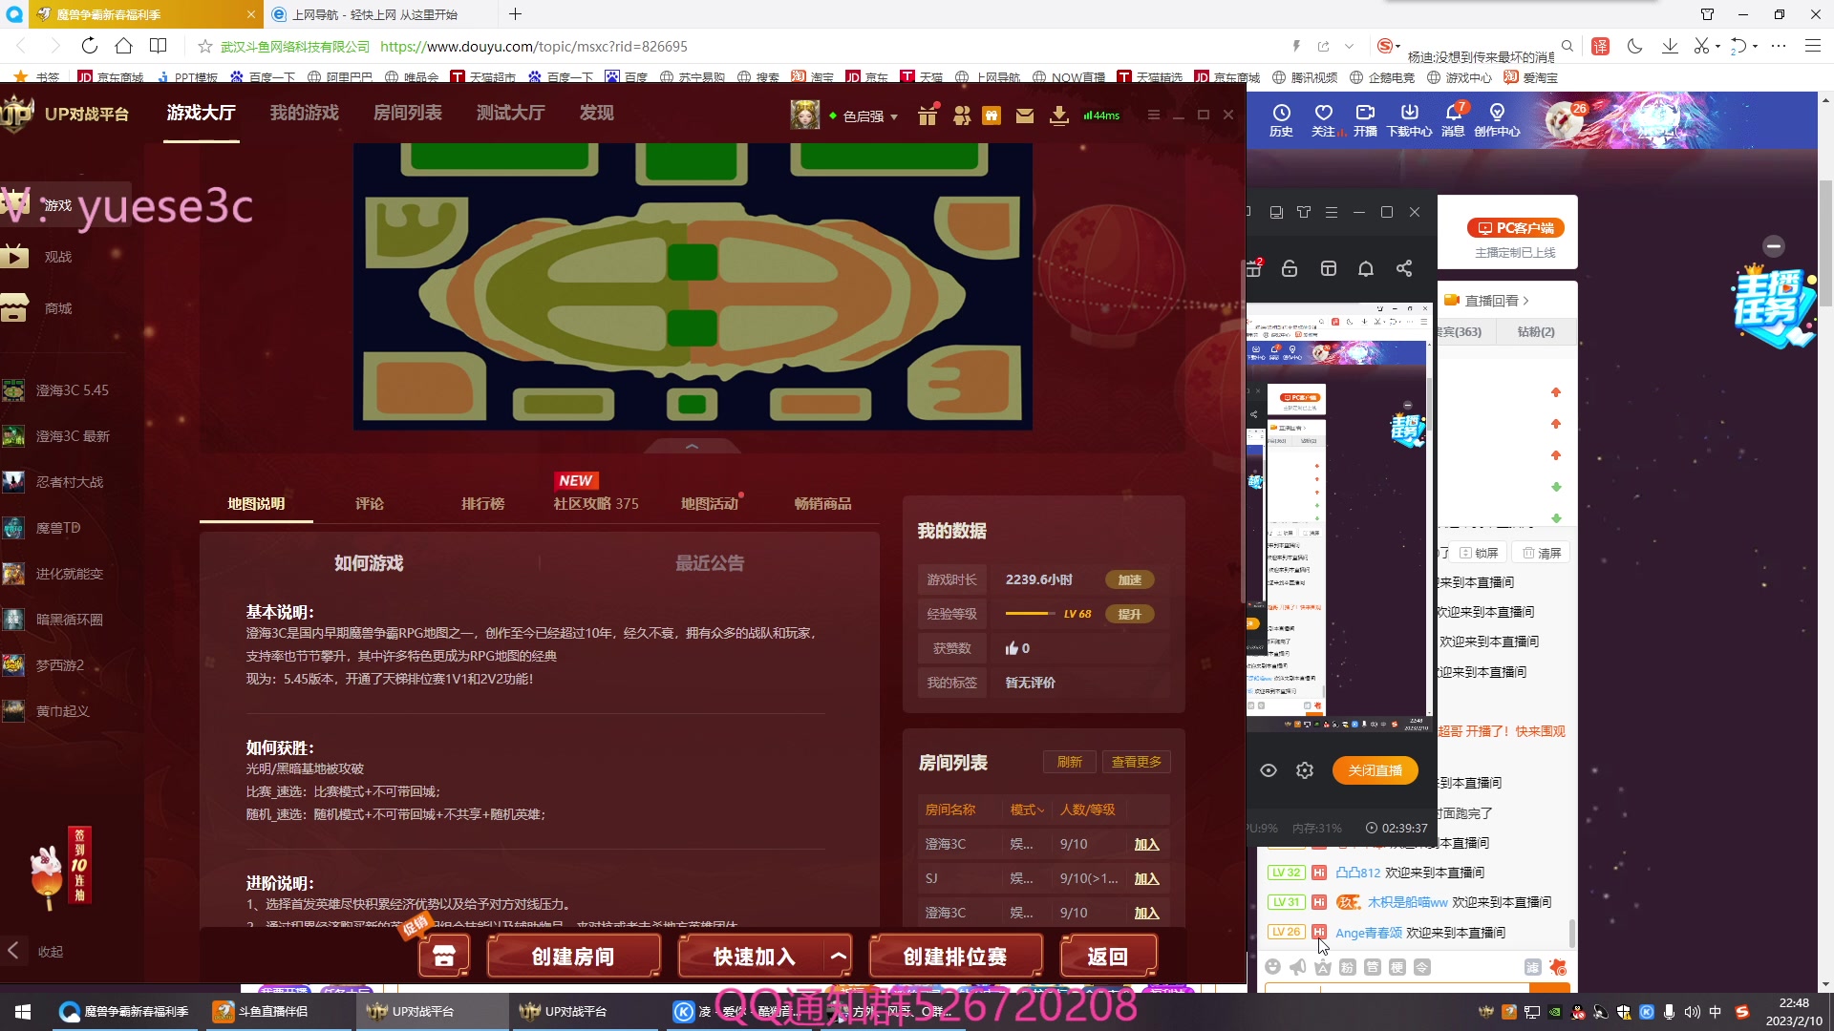Click the 粉 button in chat toolbar

(1347, 967)
